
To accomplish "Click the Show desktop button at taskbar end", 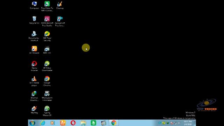I will (x=195, y=123).
